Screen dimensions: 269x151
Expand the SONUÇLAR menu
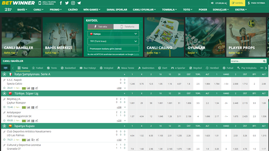click(x=221, y=10)
